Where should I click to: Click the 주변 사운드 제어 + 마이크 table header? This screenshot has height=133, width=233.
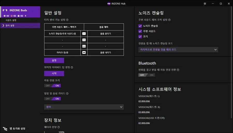64,27
